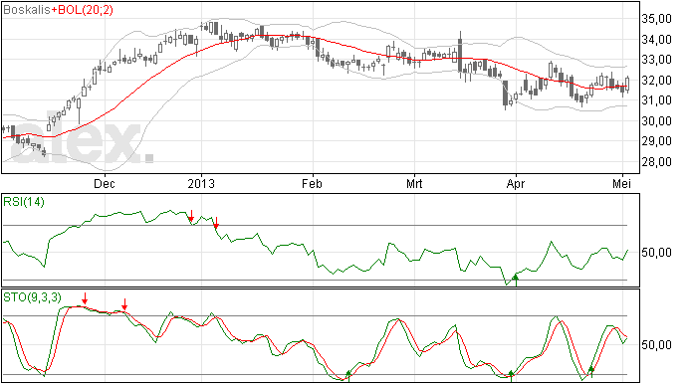This screenshot has height=385, width=687.
Task: Click the Feb date axis label
Action: point(312,183)
